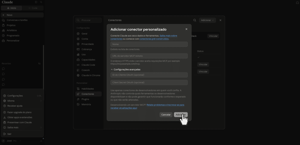The image size is (300, 145).
Task: Open Claude in Chrome settings section
Action: tap(88, 75)
